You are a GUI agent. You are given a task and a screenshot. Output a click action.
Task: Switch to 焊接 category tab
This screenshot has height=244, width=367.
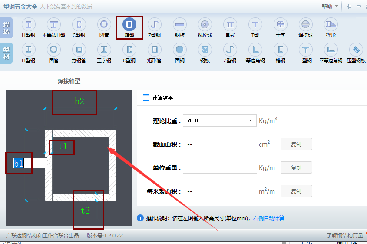[x=7, y=28]
